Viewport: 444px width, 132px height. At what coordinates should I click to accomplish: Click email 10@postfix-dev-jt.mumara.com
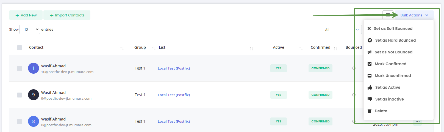click(x=67, y=72)
